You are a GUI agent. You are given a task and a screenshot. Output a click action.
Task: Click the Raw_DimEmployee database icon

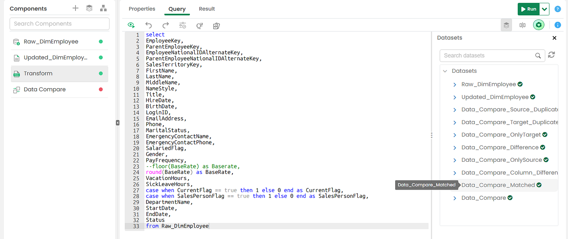pyautogui.click(x=17, y=42)
